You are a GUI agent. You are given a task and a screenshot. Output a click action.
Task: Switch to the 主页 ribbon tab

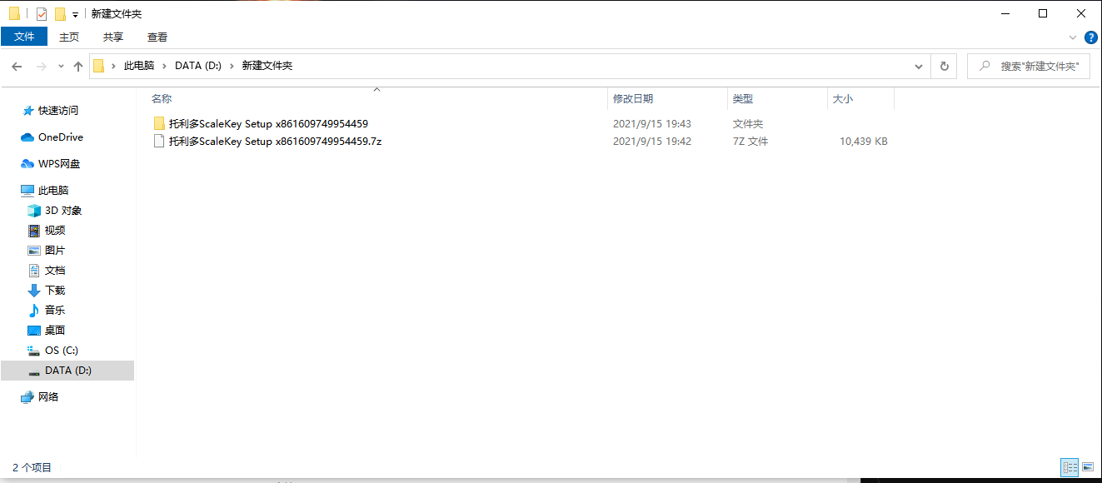pos(69,37)
